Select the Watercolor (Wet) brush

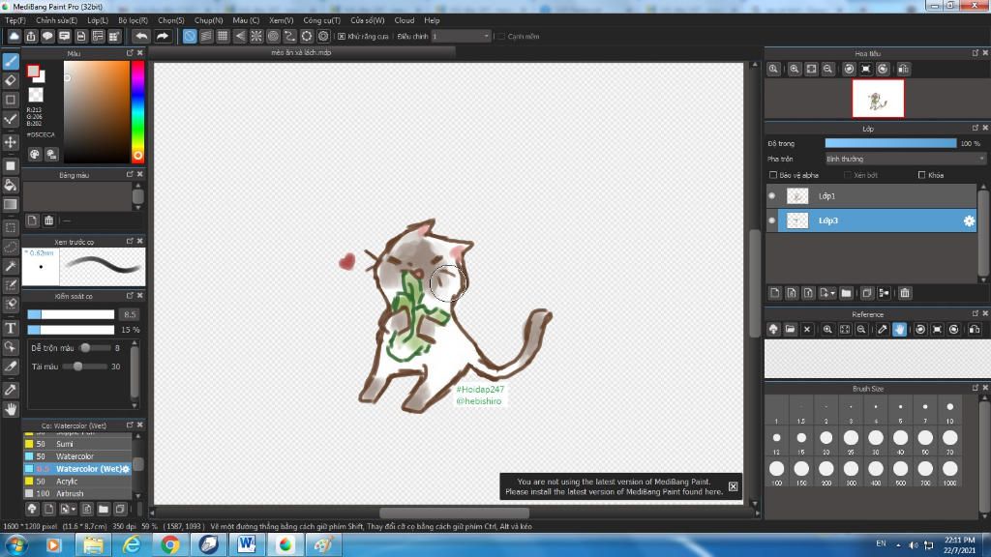tap(78, 469)
